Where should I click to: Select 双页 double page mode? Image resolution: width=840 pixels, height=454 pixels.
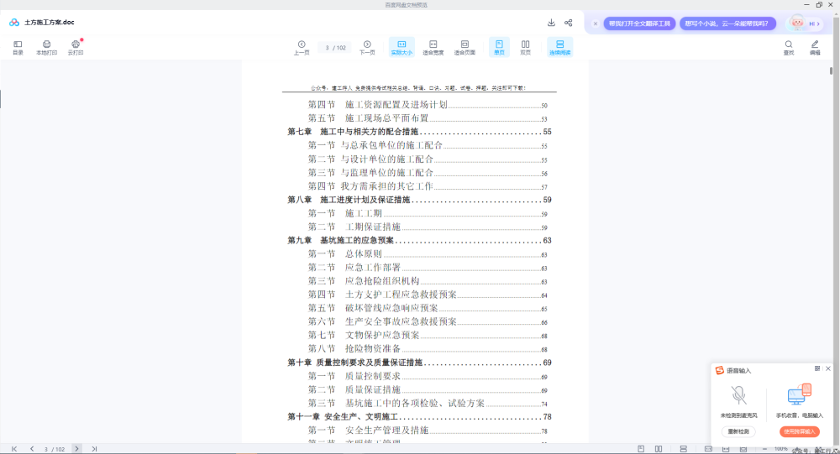(526, 47)
